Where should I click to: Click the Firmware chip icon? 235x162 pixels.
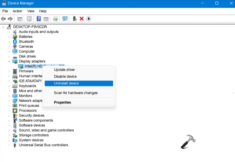[x=15, y=71]
